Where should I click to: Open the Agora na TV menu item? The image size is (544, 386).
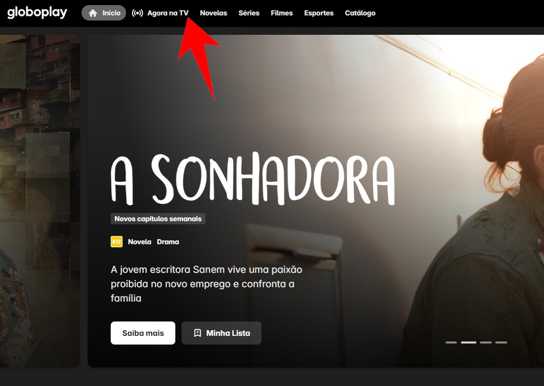point(160,13)
